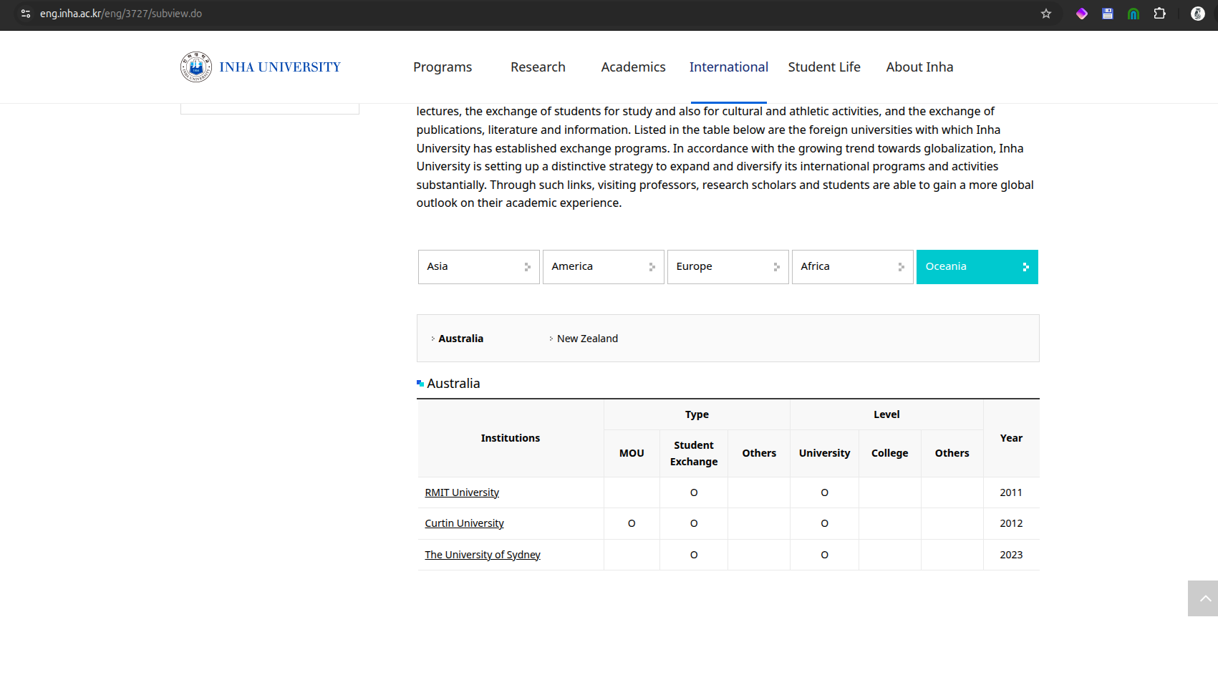The height and width of the screenshot is (675, 1218).
Task: Click the Year column header
Action: coord(1011,438)
